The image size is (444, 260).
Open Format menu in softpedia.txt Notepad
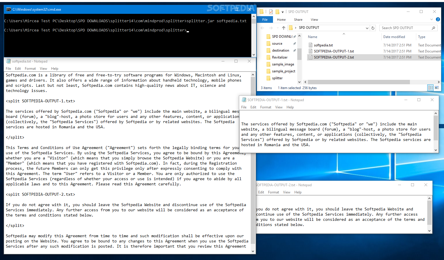[30, 69]
